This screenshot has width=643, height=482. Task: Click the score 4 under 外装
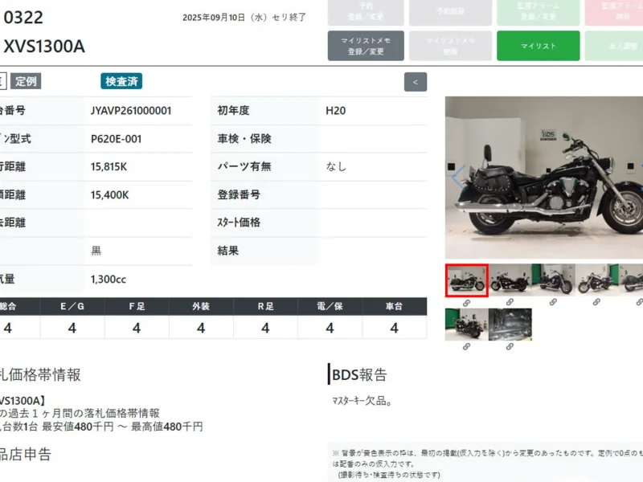click(201, 328)
